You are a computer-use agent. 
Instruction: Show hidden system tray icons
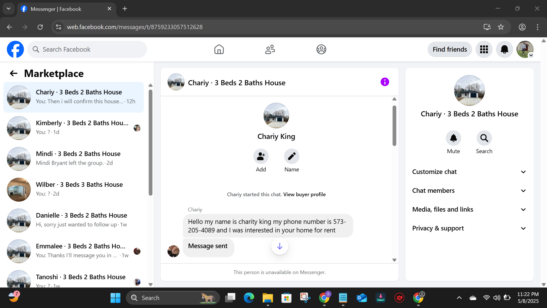pos(459,298)
